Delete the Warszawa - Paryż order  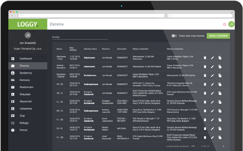[x=205, y=58]
